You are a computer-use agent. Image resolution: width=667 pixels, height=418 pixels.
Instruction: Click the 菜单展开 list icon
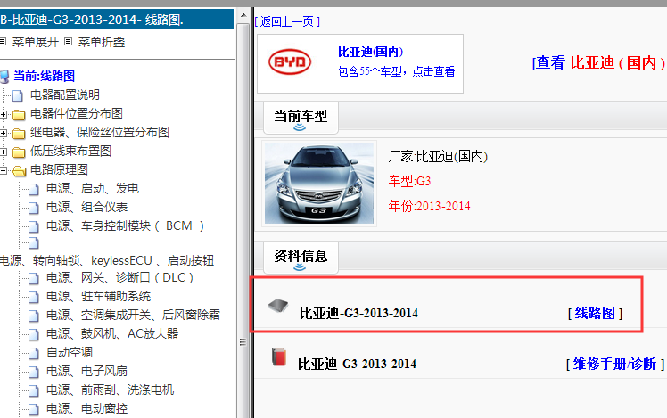[x=3, y=42]
